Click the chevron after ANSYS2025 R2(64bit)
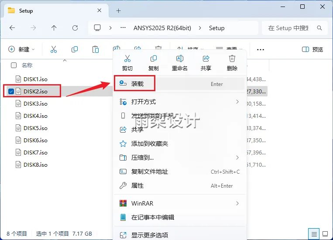The height and width of the screenshot is (240, 333). coord(200,28)
